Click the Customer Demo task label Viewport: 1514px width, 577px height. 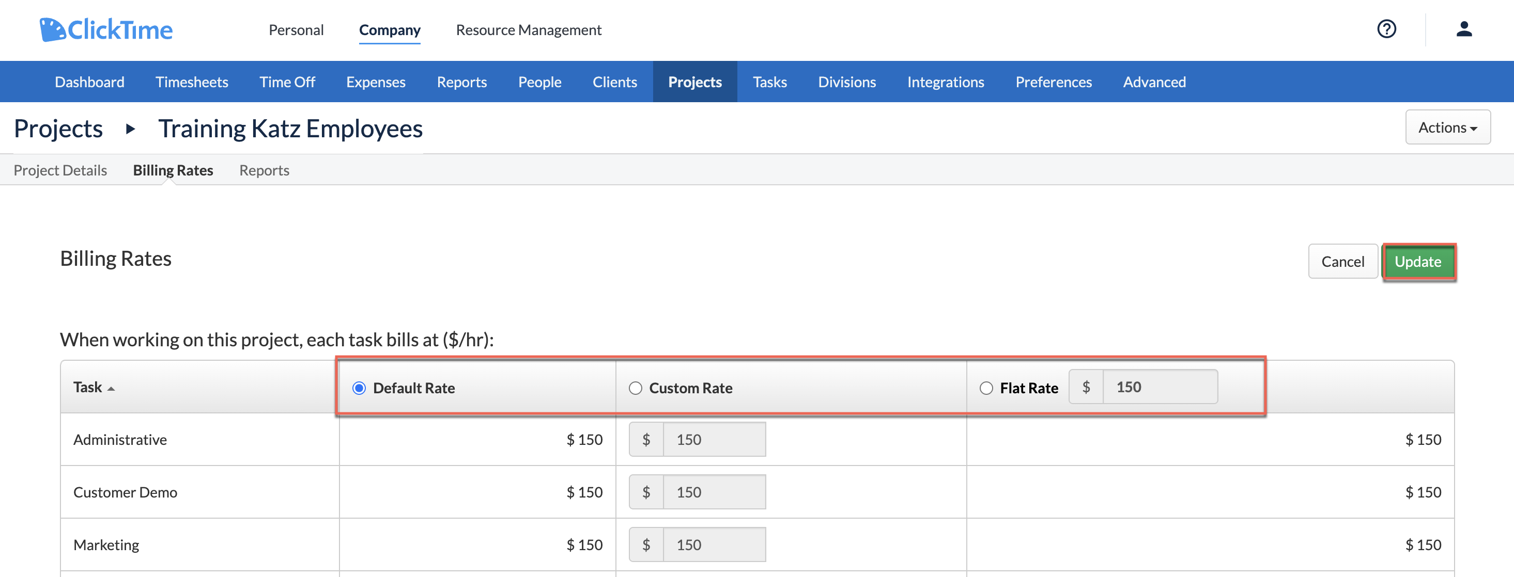point(125,492)
